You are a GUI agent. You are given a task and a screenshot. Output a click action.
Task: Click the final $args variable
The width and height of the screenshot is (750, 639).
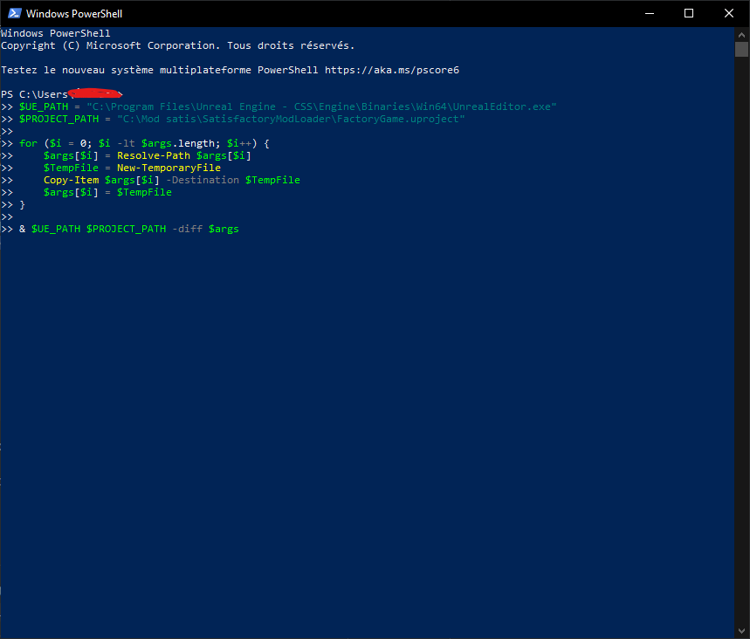224,229
